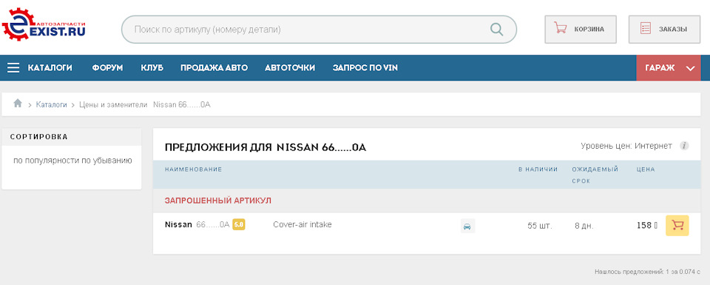This screenshot has height=285, width=710.
Task: Open Автоточки navigation item
Action: click(x=290, y=68)
